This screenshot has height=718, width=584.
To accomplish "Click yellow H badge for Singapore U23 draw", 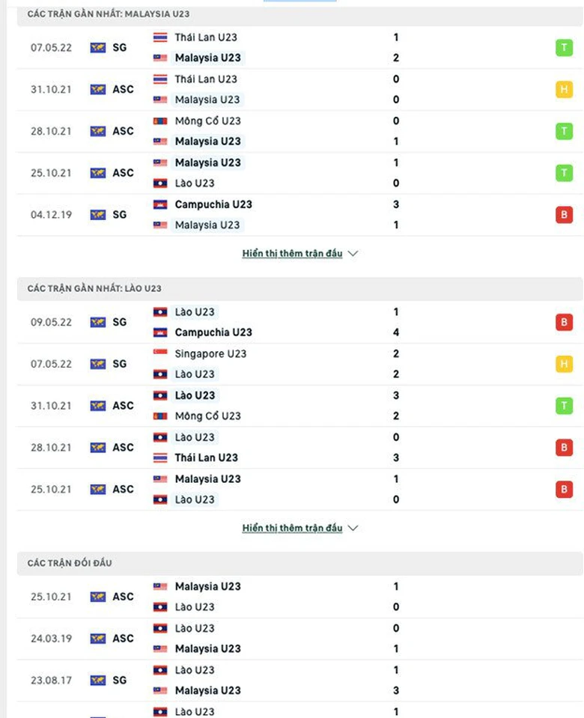I will [x=564, y=365].
